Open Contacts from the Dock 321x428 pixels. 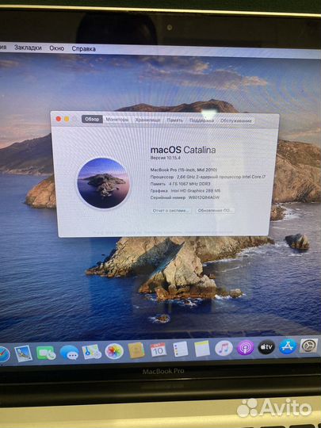pos(136,350)
